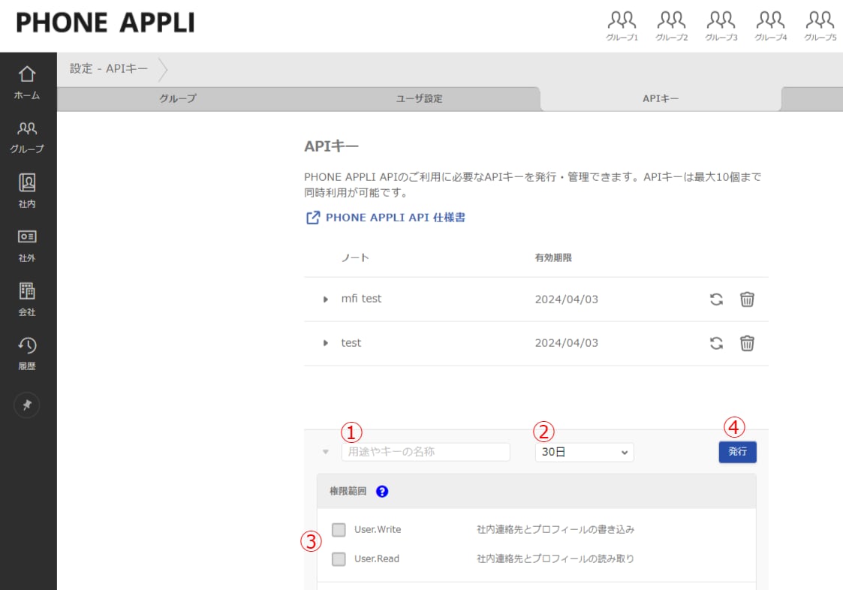Select グループ2 shortcut in header
Screen dimensions: 843x590
pyautogui.click(x=671, y=26)
